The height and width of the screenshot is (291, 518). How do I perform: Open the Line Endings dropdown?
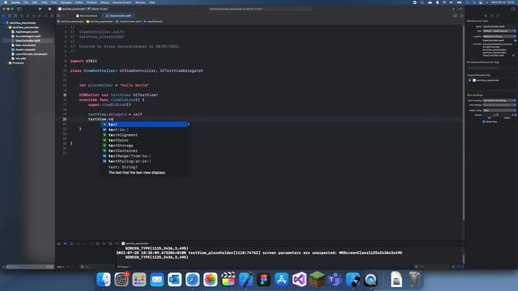pyautogui.click(x=499, y=105)
